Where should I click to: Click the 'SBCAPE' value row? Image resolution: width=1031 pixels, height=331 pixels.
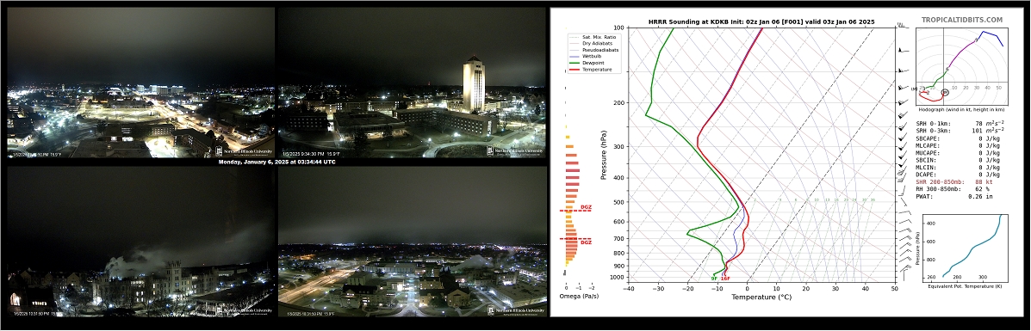point(958,138)
